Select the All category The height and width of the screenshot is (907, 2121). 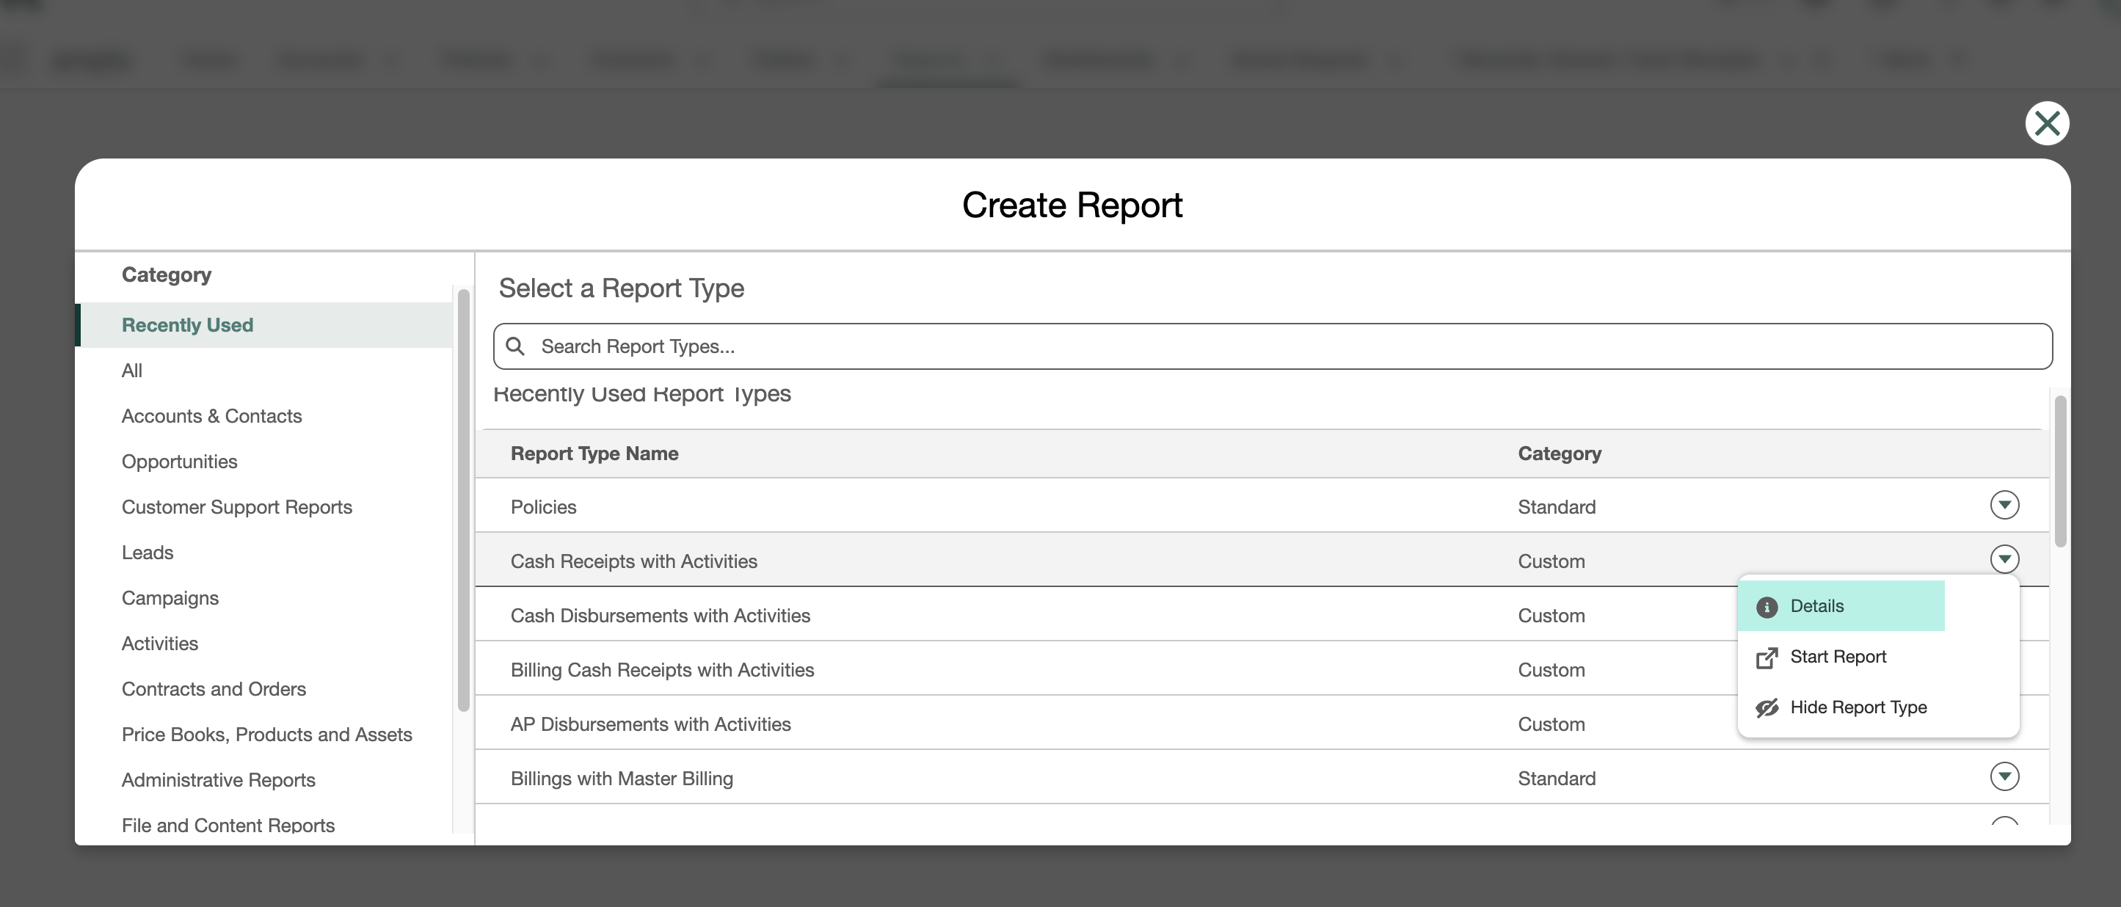tap(264, 371)
